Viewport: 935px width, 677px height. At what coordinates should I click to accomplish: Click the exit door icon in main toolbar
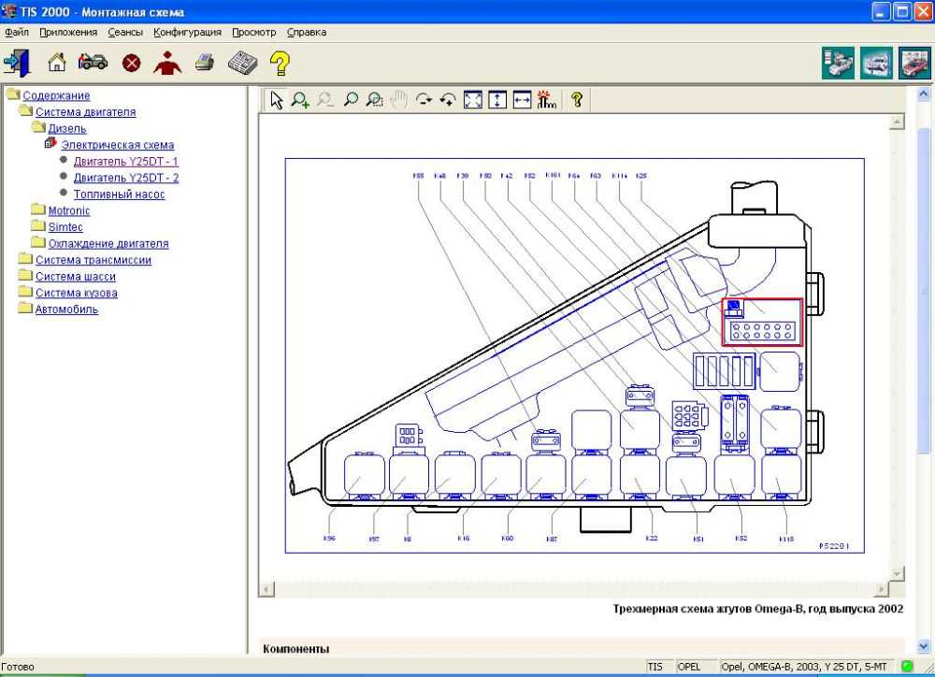click(17, 63)
